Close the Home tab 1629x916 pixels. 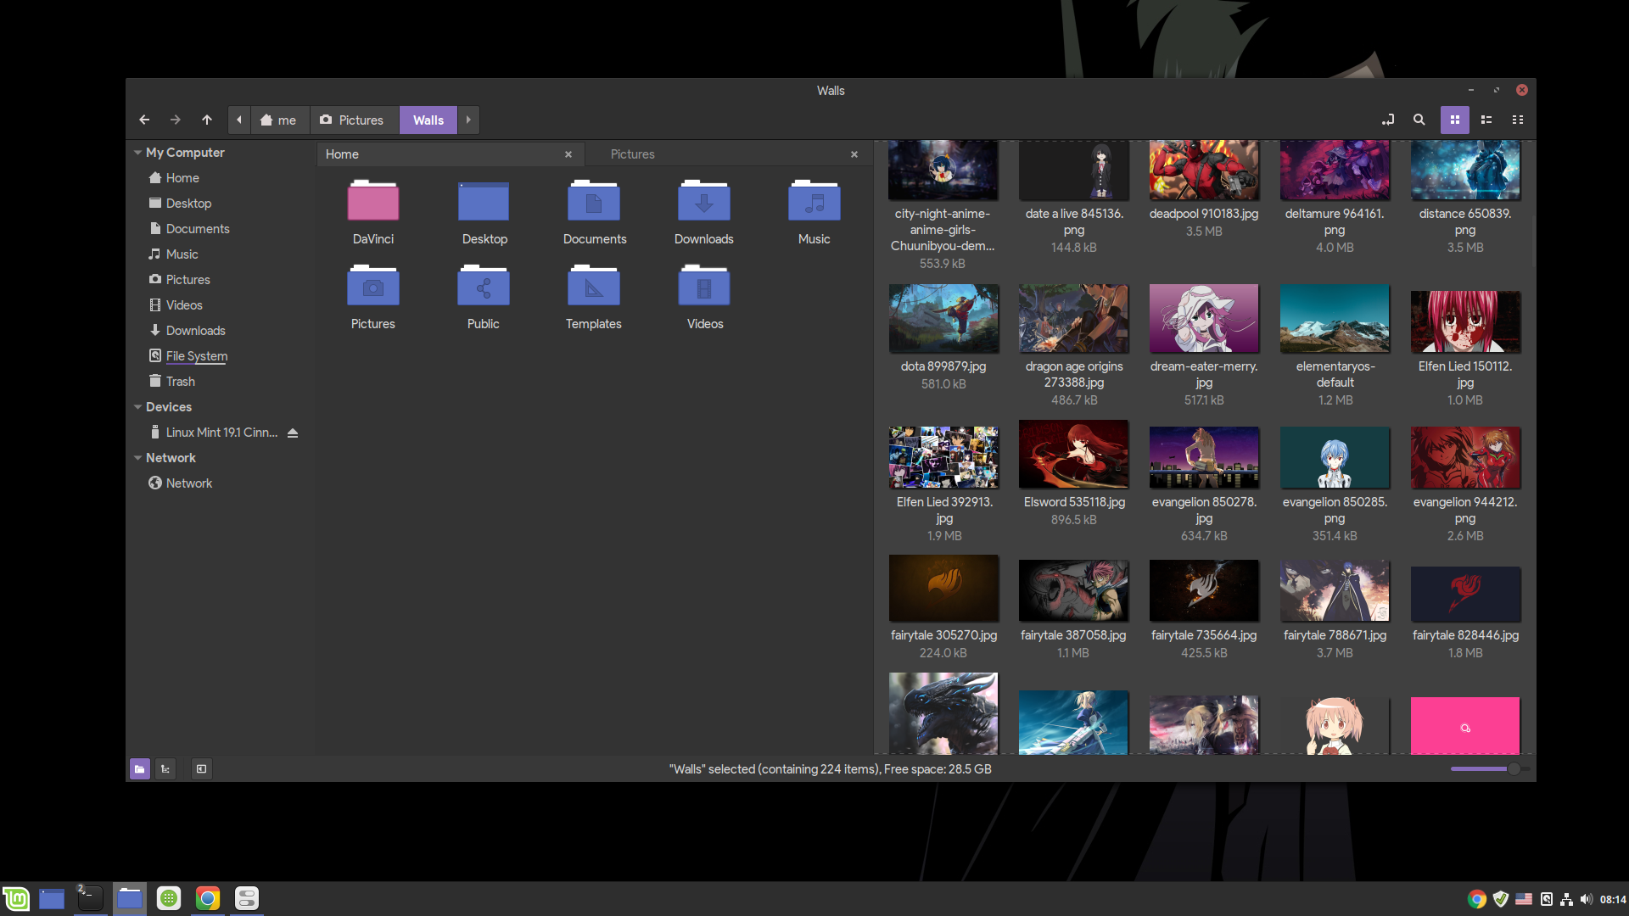tap(568, 154)
